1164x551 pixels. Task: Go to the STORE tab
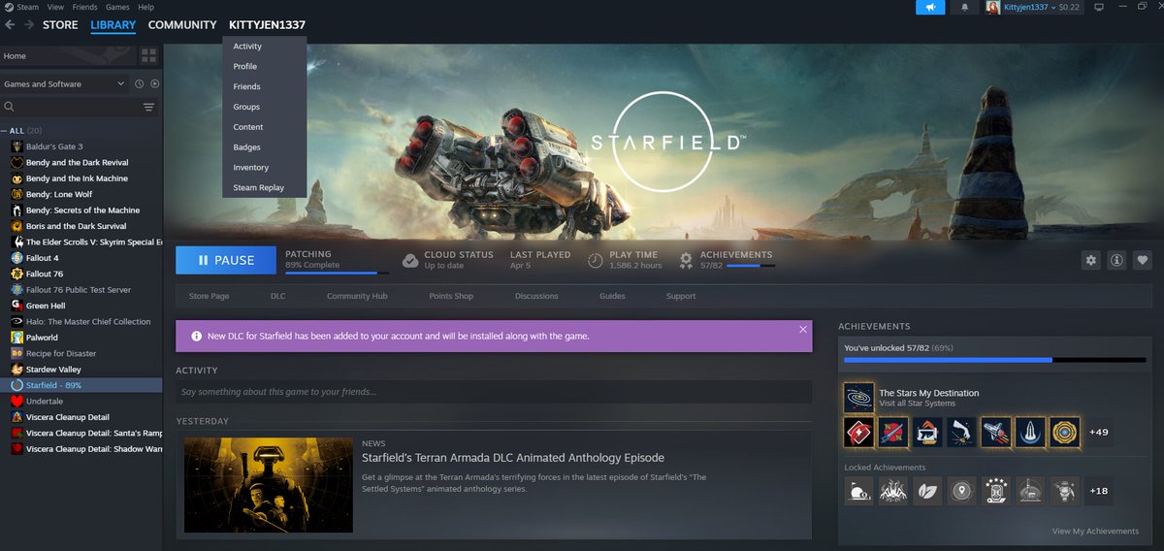pos(60,25)
